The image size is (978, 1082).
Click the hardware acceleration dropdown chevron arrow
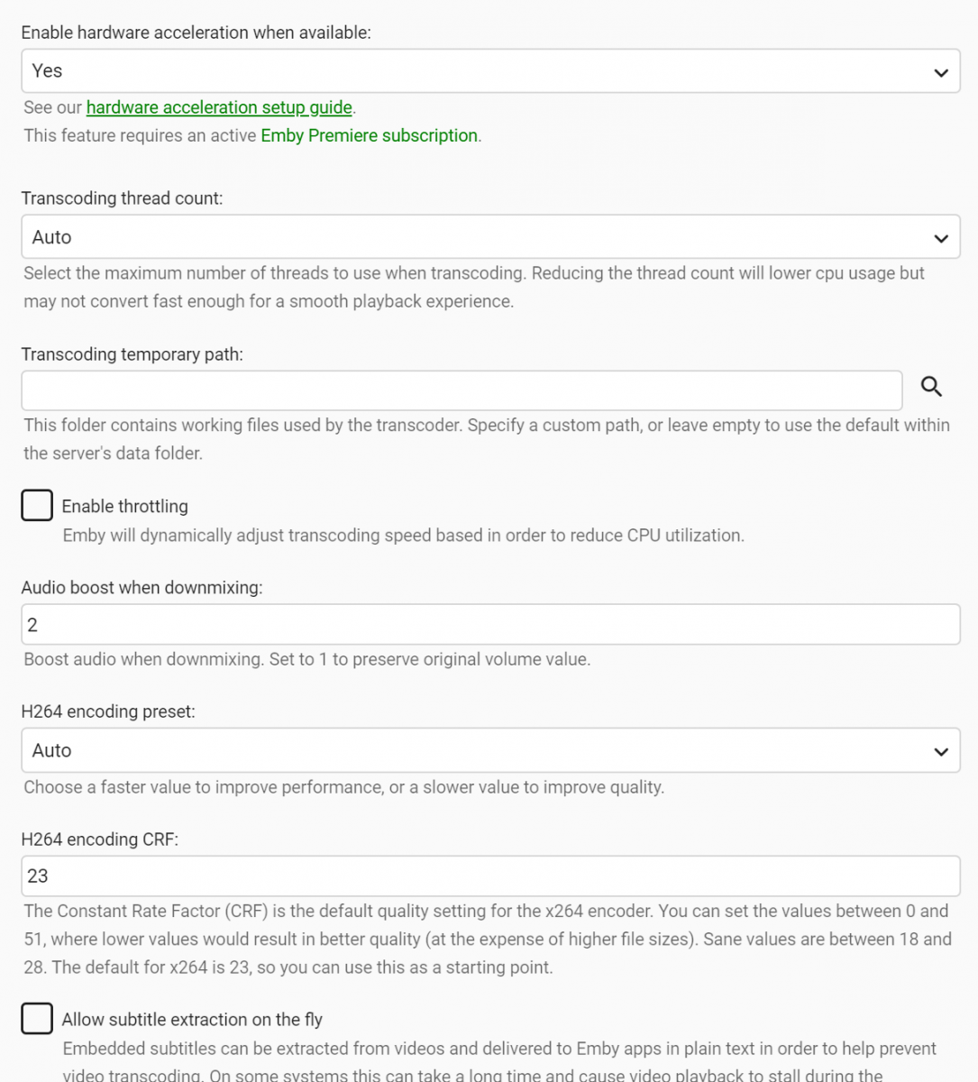coord(941,72)
